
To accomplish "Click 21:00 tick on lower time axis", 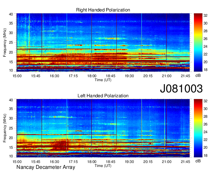I will pyautogui.click(x=167, y=162).
